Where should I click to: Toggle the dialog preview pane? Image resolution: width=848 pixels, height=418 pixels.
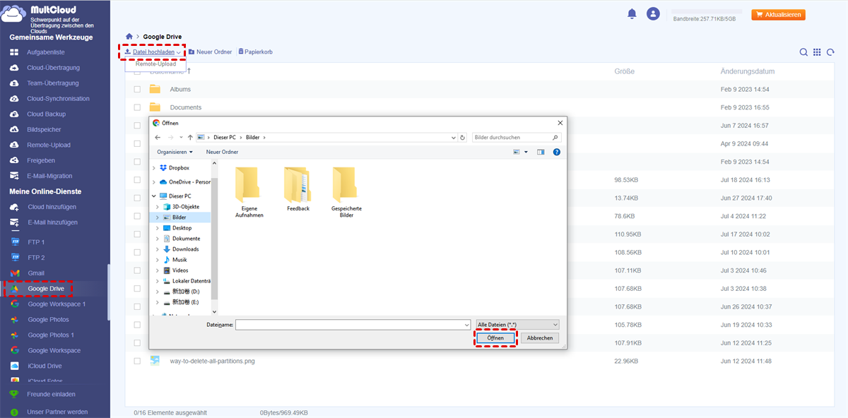[x=541, y=152]
